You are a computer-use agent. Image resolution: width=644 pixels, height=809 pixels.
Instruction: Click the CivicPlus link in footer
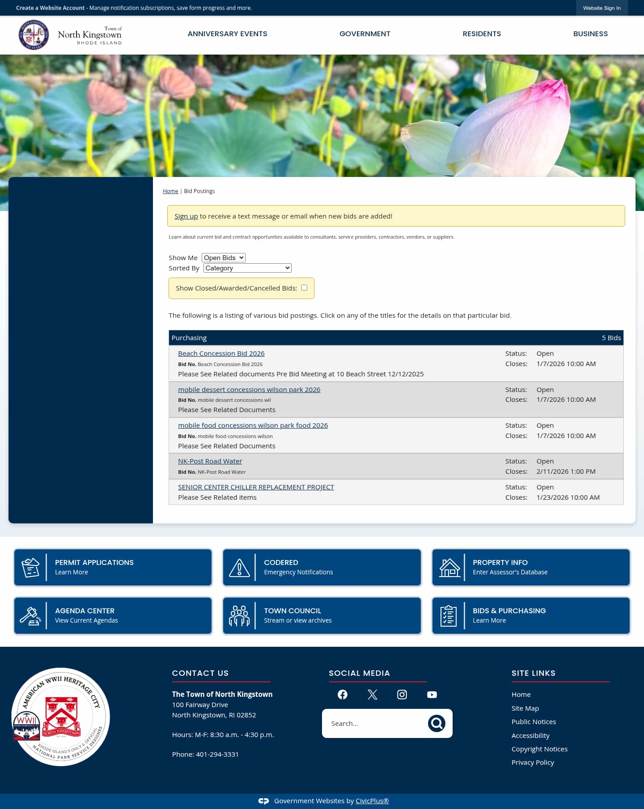click(372, 801)
